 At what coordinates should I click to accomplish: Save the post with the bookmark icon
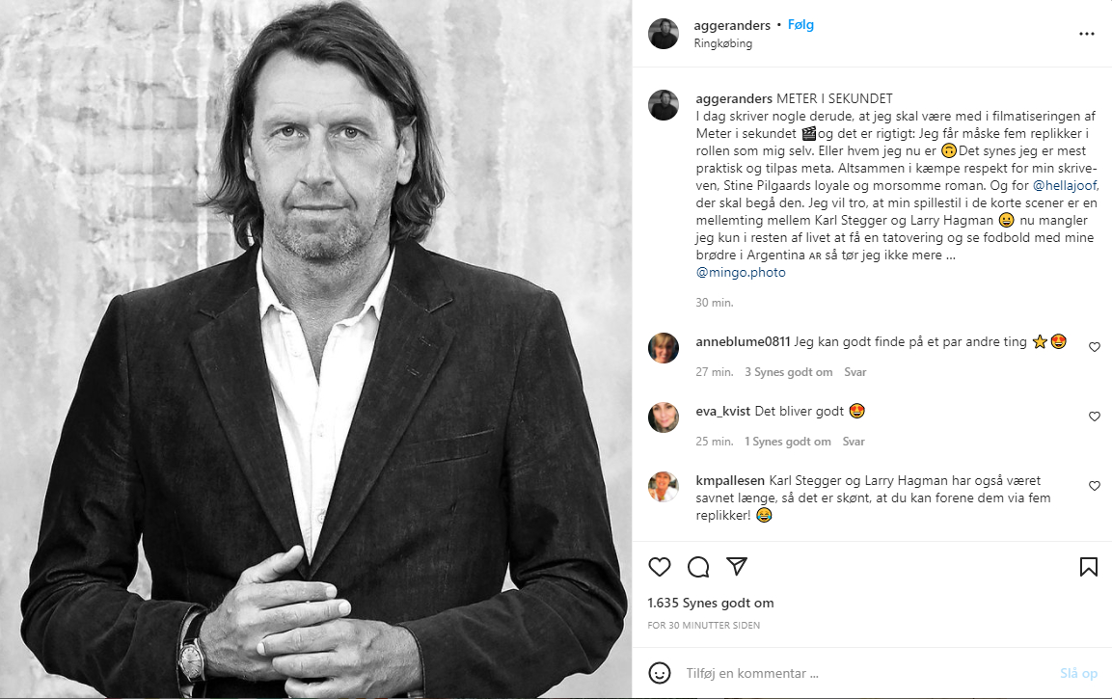[x=1088, y=566]
